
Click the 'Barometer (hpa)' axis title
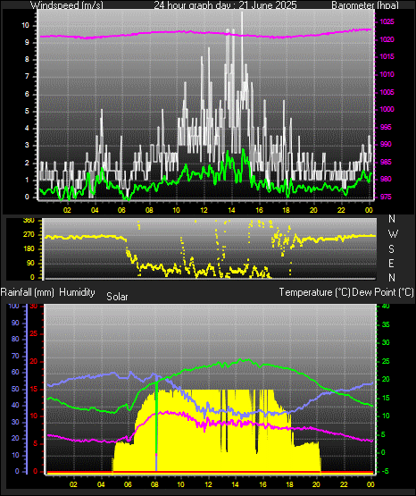[365, 5]
